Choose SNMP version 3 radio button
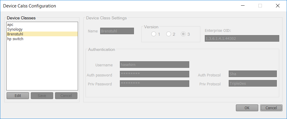 click(x=183, y=34)
